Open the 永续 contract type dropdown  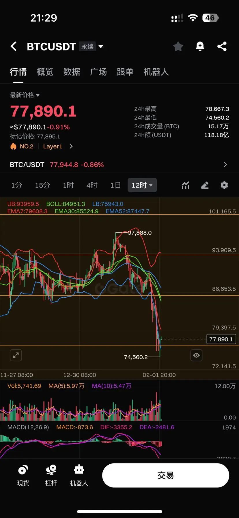point(92,46)
